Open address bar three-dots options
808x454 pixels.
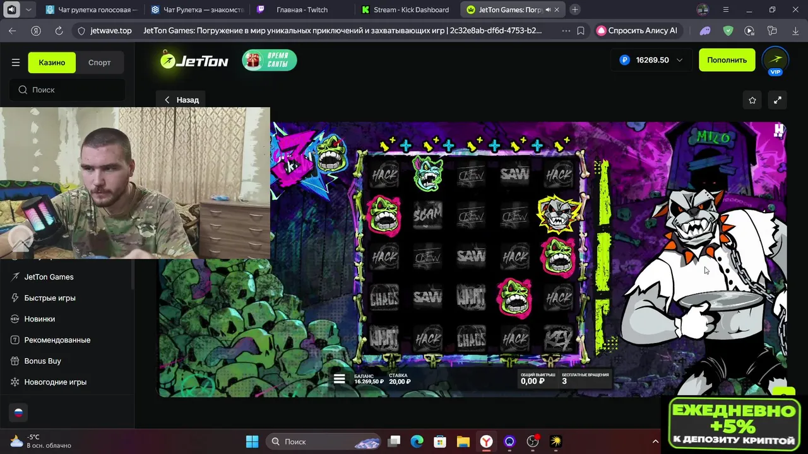pyautogui.click(x=566, y=30)
